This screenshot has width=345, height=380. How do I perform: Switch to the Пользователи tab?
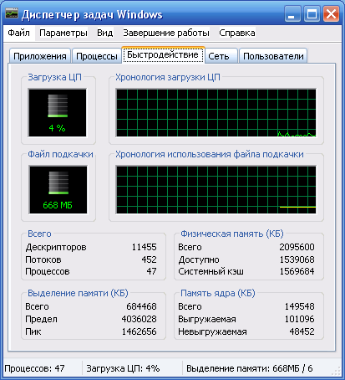[x=273, y=56]
